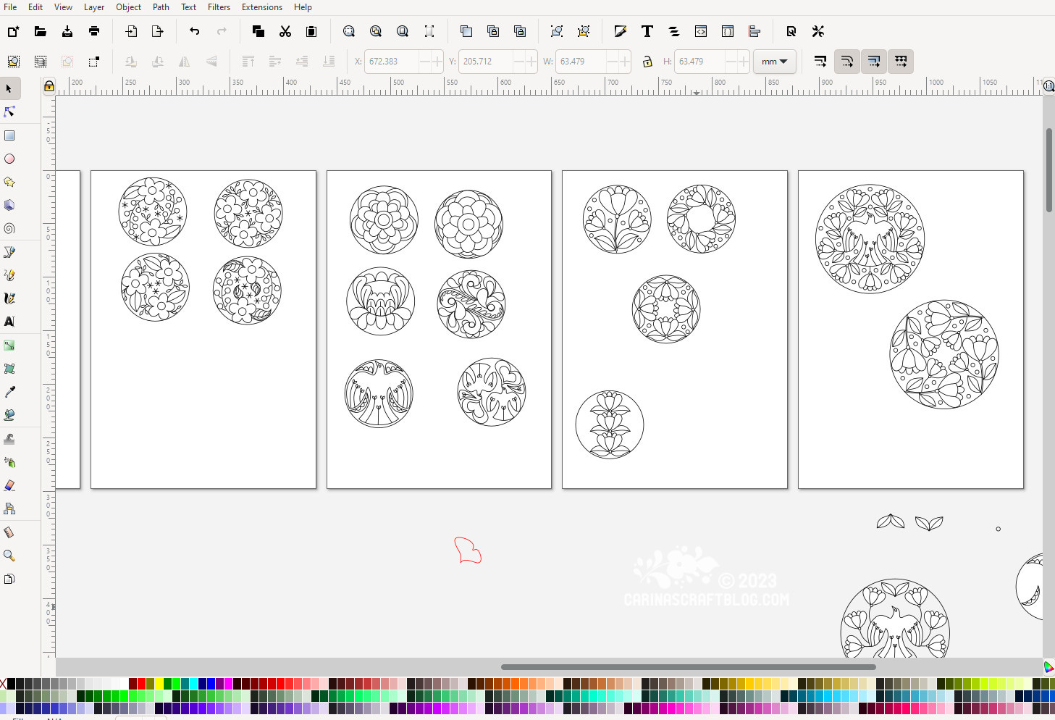Select the Dropper color picker tool

pos(9,392)
